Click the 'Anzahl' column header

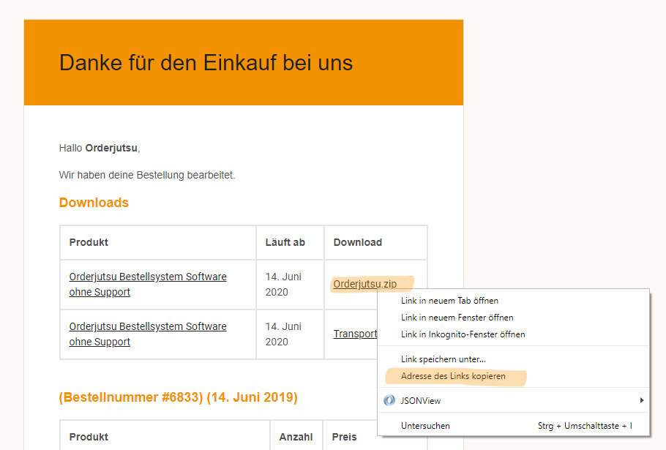point(296,437)
